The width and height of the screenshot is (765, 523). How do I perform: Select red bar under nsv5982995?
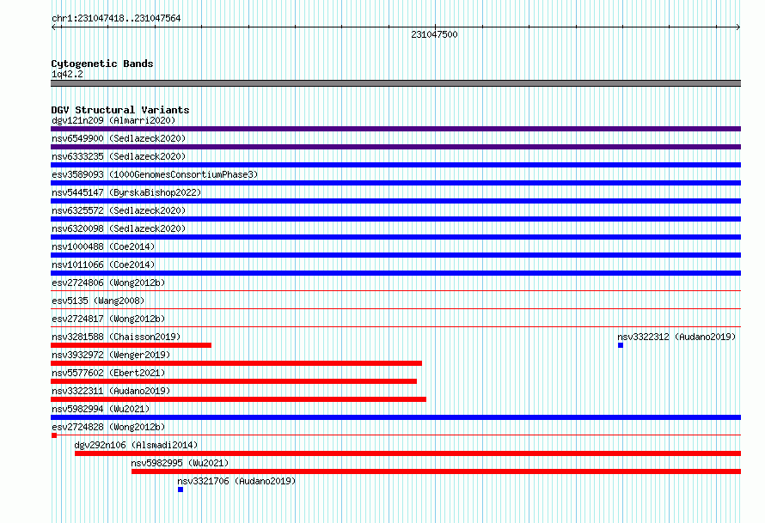436,471
